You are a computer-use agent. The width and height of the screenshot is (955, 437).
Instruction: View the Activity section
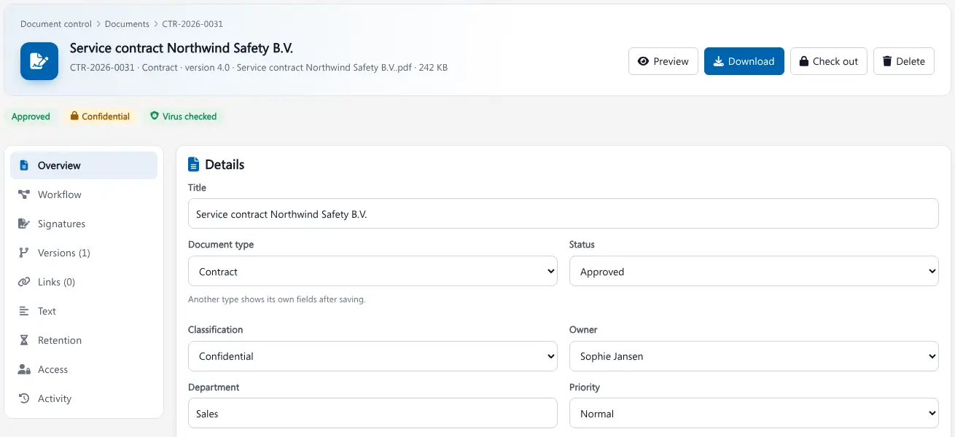(84, 398)
